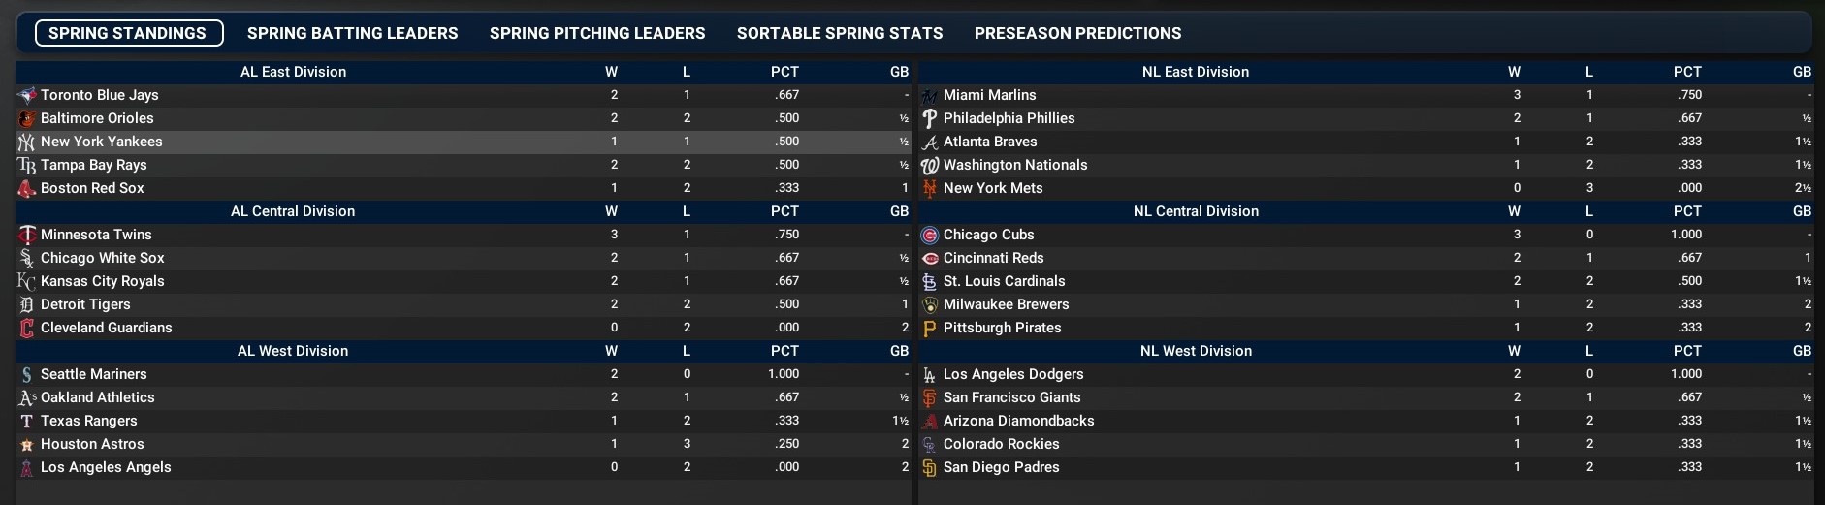The height and width of the screenshot is (505, 1825).
Task: Switch to Spring Batting Leaders tab
Action: pyautogui.click(x=352, y=33)
